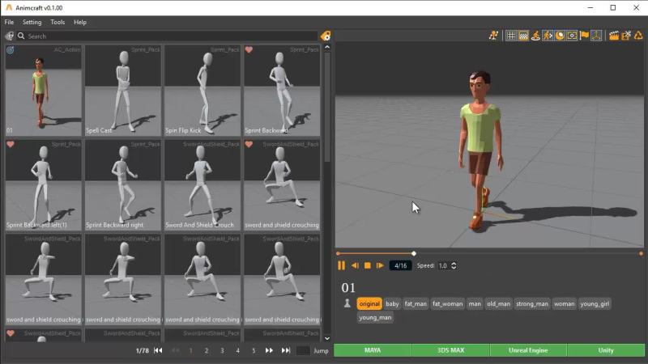Toggle the heart on Sprint Backward left(1)
648x364 pixels.
(11, 145)
